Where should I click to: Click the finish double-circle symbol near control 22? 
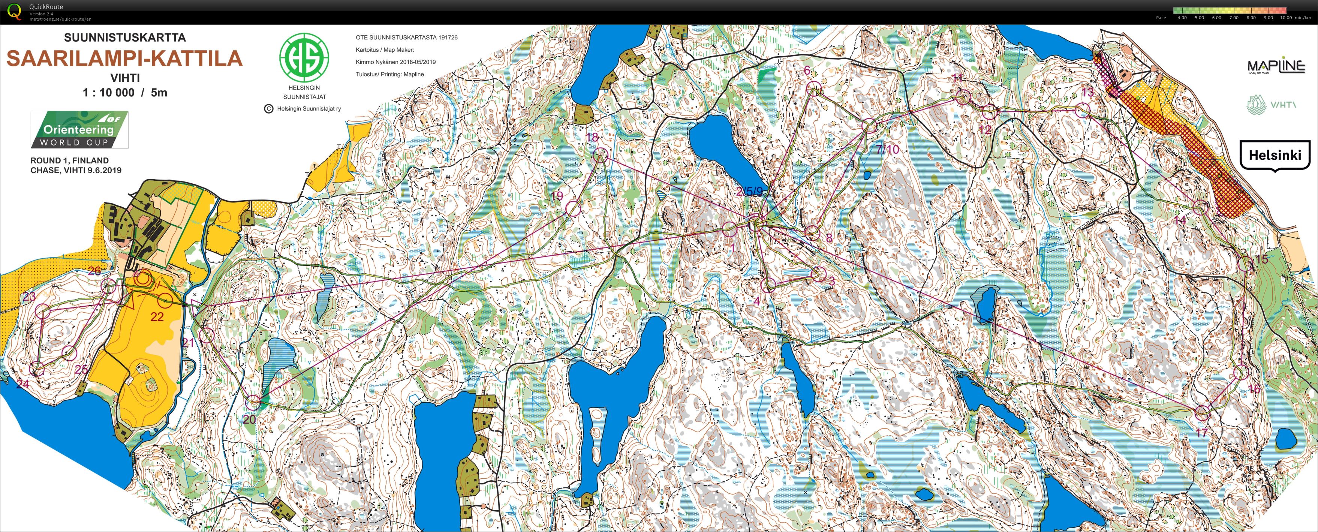(x=144, y=279)
